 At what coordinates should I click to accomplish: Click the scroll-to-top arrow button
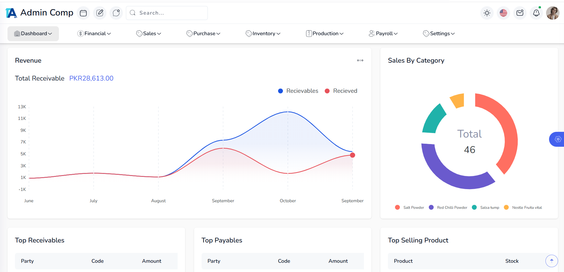pos(551,261)
